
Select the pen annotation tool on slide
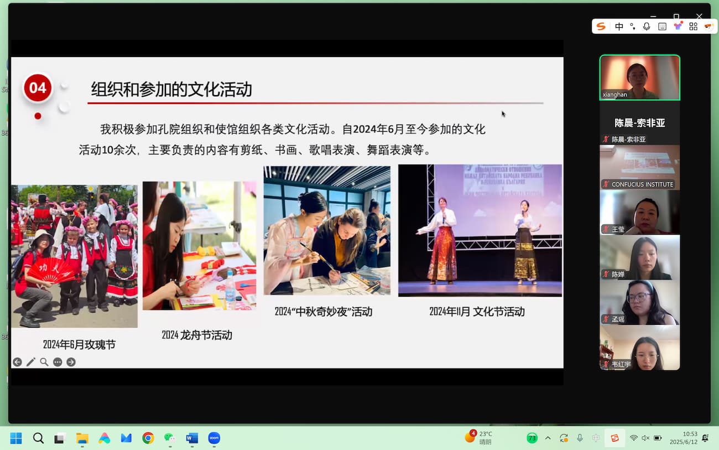pos(31,362)
